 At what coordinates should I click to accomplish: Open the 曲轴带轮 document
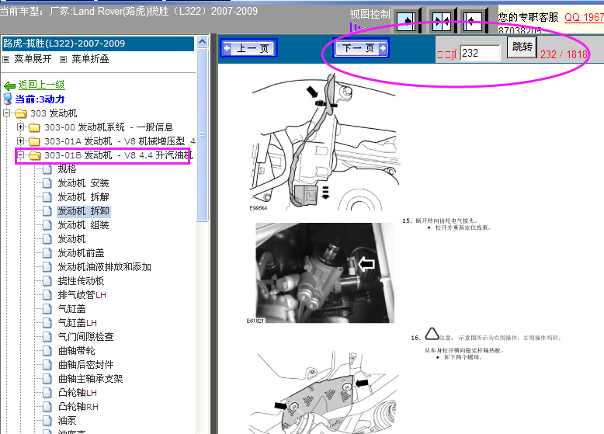[76, 351]
